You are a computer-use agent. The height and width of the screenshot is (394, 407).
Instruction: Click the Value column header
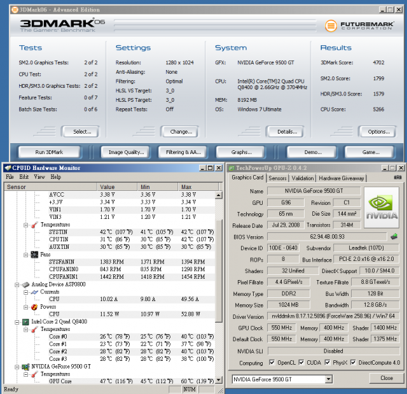coord(117,187)
